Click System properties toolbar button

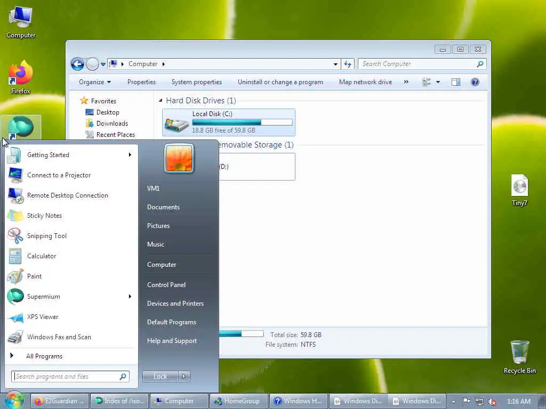197,82
